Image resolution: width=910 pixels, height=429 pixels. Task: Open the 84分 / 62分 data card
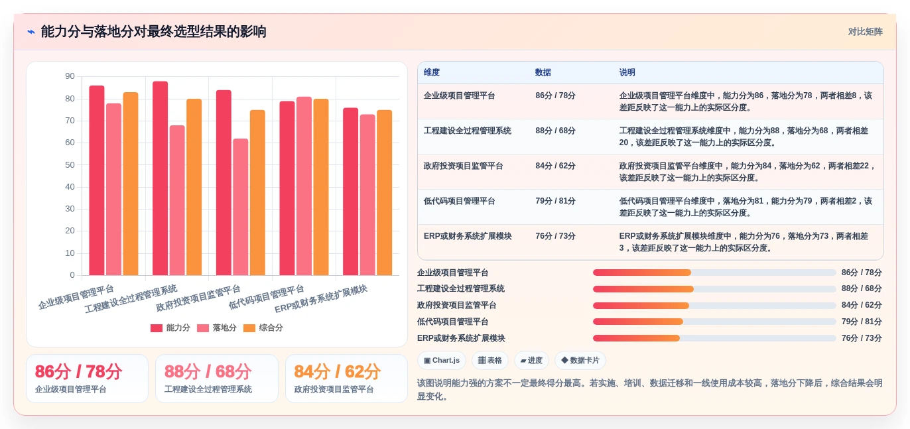(x=346, y=379)
